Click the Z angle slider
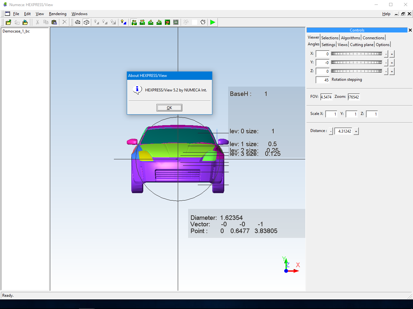This screenshot has width=413, height=309. pyautogui.click(x=357, y=71)
